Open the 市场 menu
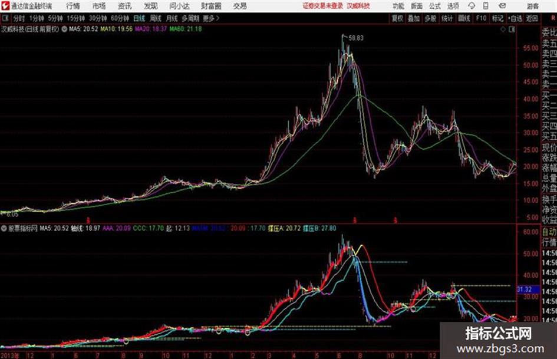Image resolution: width=557 pixels, height=359 pixels. pos(99,6)
